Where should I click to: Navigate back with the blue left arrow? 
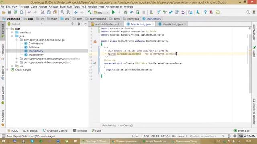[76, 12]
